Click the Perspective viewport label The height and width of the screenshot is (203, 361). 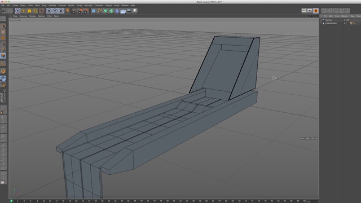click(15, 20)
